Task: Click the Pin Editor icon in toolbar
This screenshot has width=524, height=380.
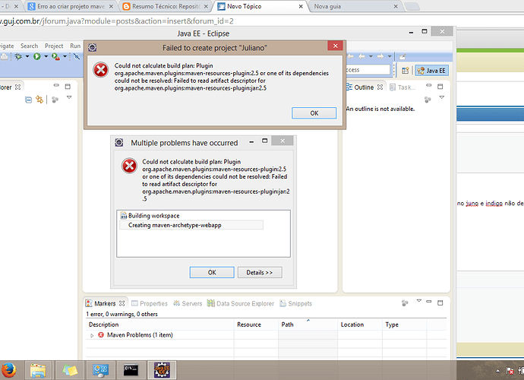Action: click(402, 56)
